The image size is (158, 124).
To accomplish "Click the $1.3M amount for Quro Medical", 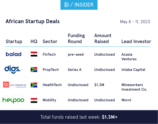I will coord(99,85).
